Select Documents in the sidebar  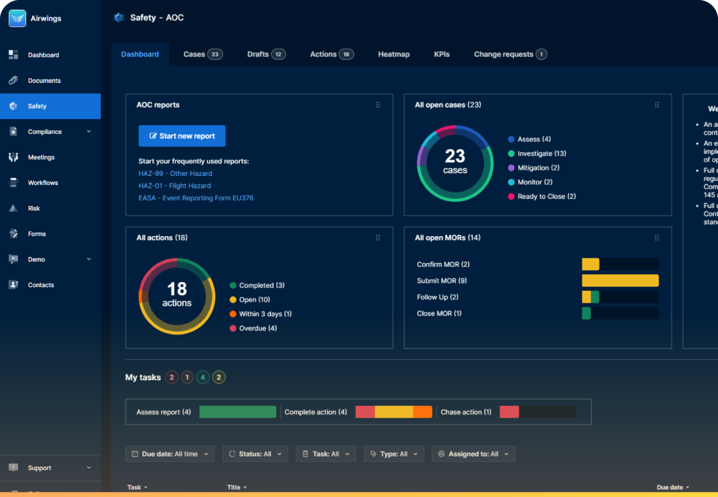coord(44,80)
